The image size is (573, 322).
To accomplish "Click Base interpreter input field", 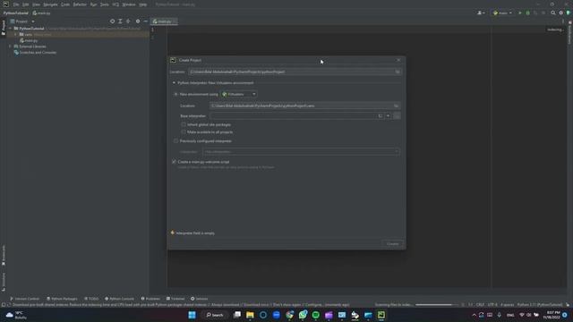I will (297, 116).
